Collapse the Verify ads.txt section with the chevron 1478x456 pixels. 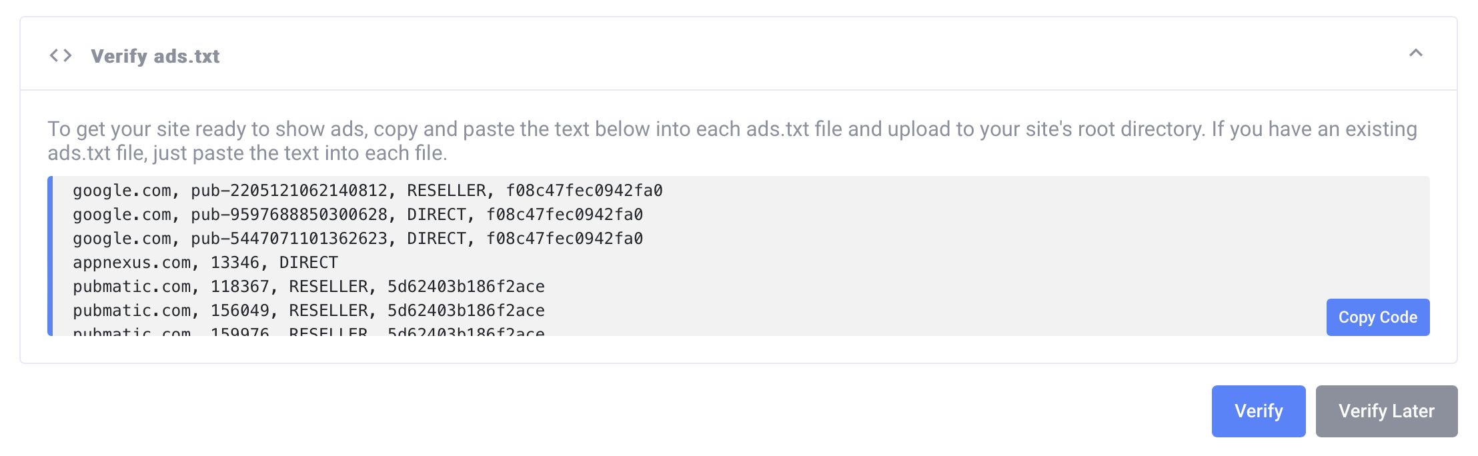click(x=1415, y=53)
